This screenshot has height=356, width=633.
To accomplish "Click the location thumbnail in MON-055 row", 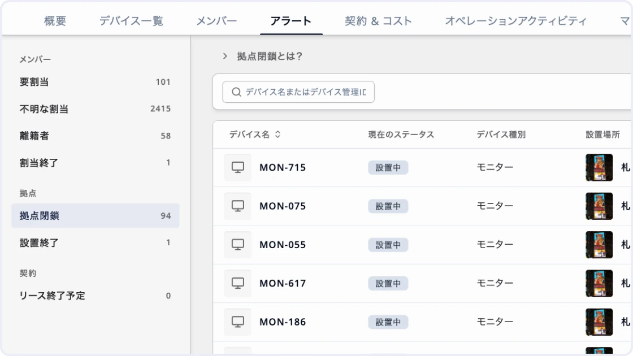I will click(x=599, y=245).
